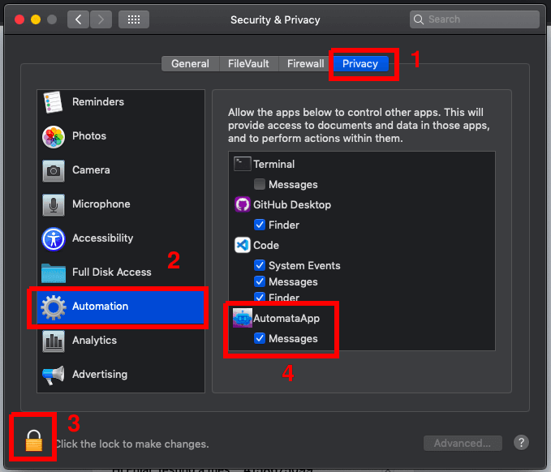The image size is (551, 472).
Task: Click the "Click the lock to make changes" text
Action: click(x=132, y=444)
